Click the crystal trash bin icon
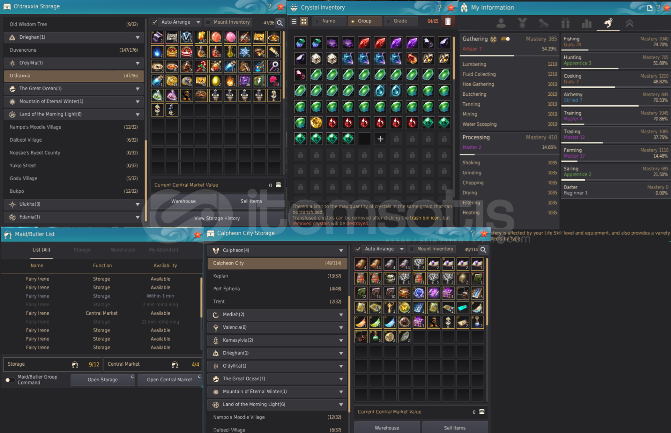 448,21
